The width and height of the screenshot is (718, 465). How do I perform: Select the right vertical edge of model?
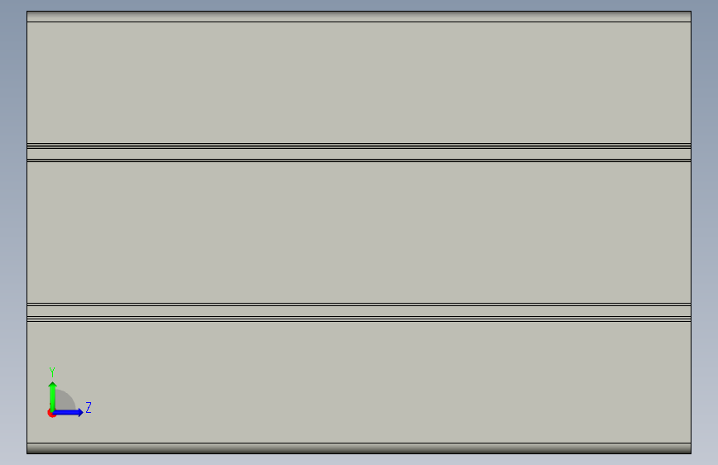[x=691, y=232]
